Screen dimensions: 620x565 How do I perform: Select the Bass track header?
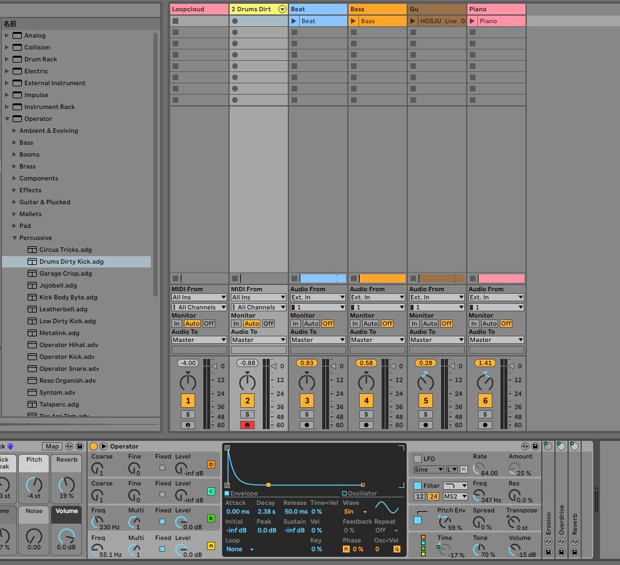[378, 9]
